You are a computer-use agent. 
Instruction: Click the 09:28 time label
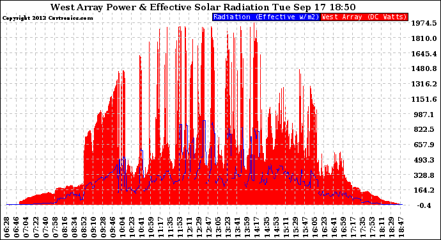pyautogui.click(x=103, y=227)
